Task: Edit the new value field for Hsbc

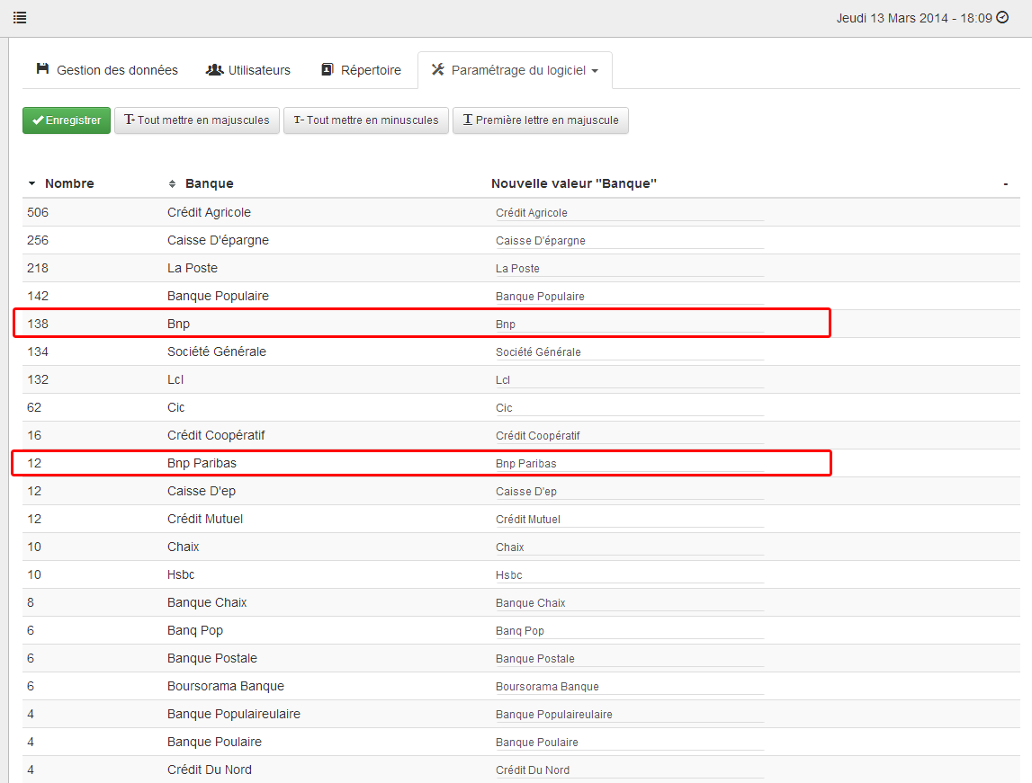Action: [x=629, y=574]
